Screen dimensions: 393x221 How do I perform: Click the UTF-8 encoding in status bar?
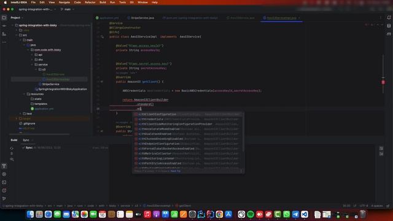pyautogui.click(x=364, y=206)
